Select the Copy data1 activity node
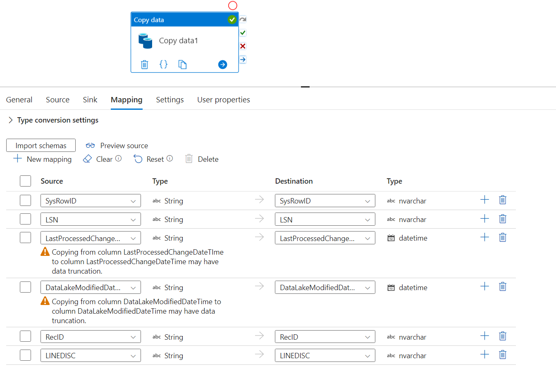The width and height of the screenshot is (556, 390). pyautogui.click(x=185, y=42)
